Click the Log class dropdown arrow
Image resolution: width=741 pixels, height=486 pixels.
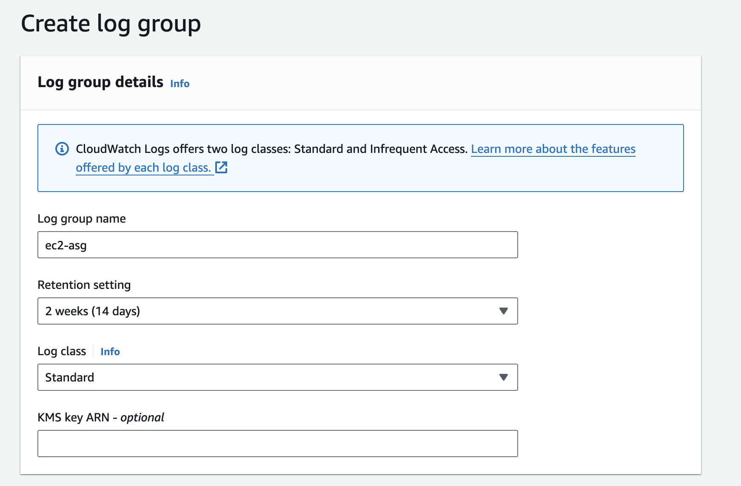tap(503, 377)
